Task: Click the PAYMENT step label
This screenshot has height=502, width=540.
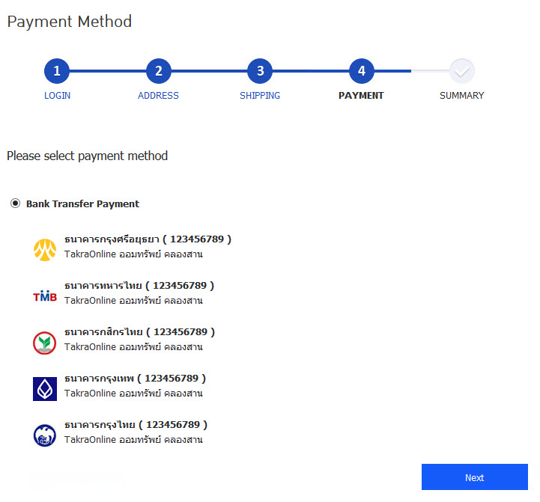Action: click(x=361, y=96)
